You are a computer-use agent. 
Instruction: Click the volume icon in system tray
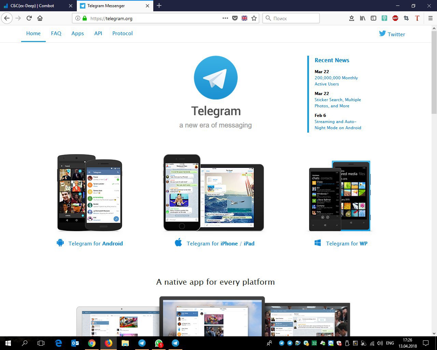tap(380, 343)
